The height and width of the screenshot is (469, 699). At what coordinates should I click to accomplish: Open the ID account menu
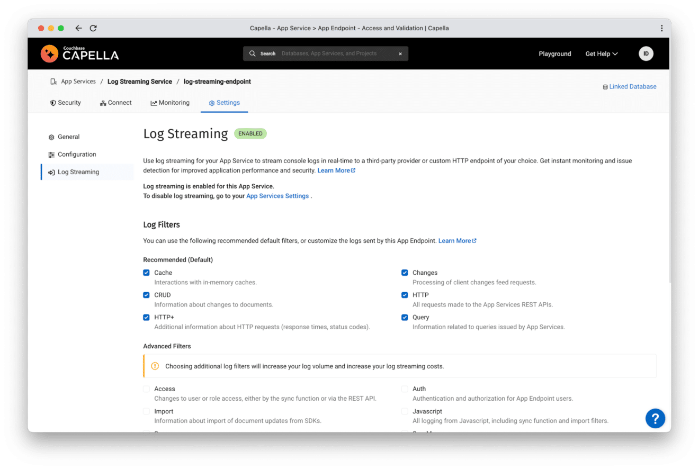point(646,53)
